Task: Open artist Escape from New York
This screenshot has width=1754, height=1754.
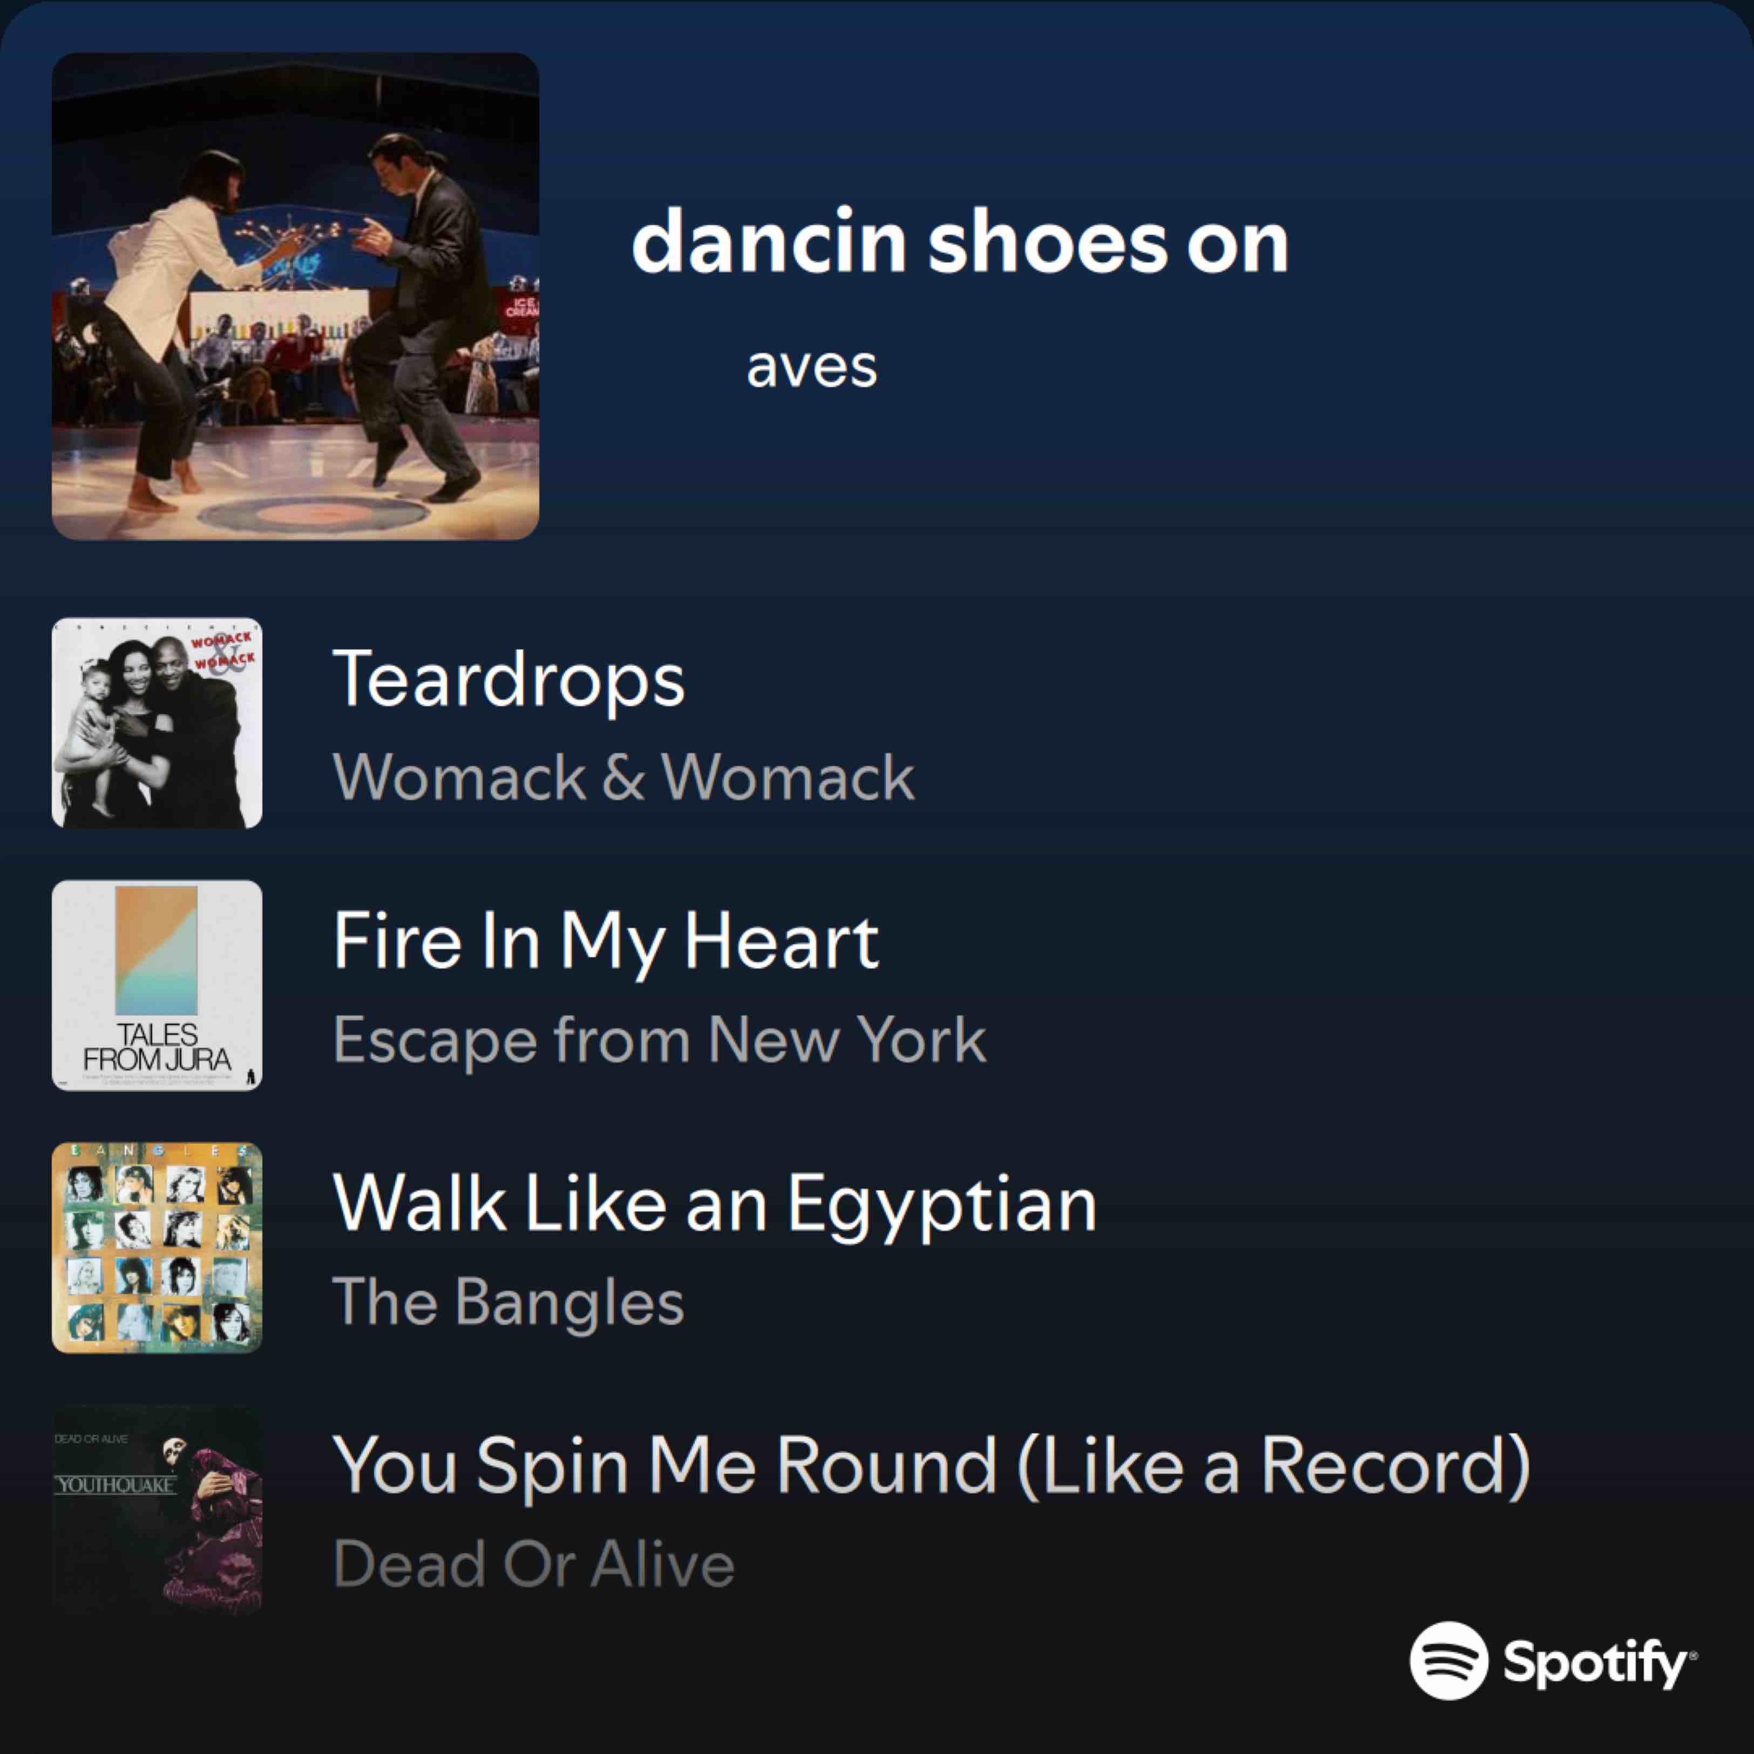Action: pyautogui.click(x=659, y=1040)
